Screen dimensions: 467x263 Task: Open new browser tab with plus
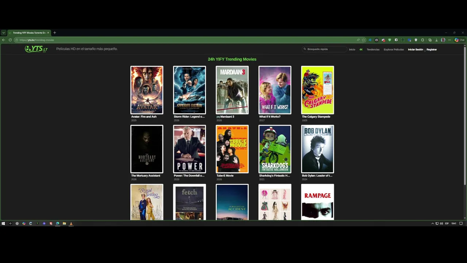tap(55, 33)
